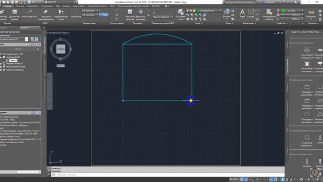The height and width of the screenshot is (182, 323).
Task: Pick Резервуар с понтонной крышей palette tool
Action: (x=307, y=104)
